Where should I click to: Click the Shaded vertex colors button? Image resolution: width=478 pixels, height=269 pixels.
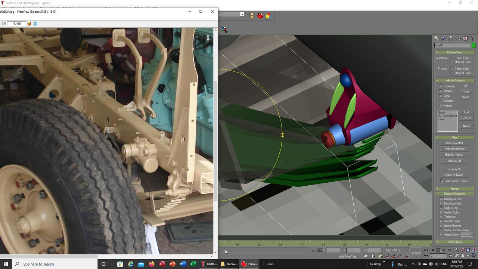coord(467,234)
